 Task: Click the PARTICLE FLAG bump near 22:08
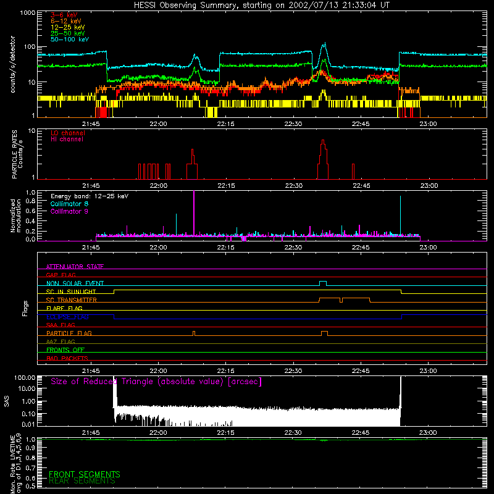pyautogui.click(x=194, y=333)
